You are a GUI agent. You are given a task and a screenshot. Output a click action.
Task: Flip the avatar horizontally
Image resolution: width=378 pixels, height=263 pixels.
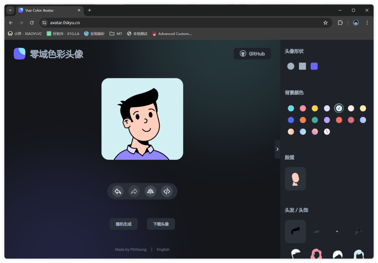[150, 191]
